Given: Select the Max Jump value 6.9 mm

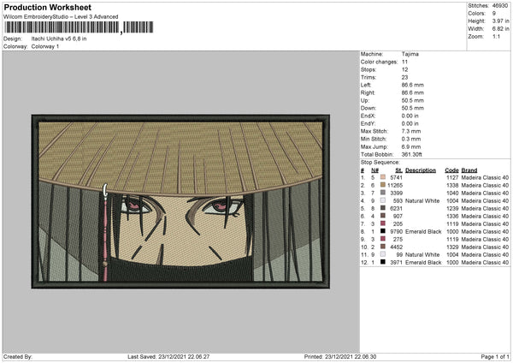Looking at the screenshot, I should coord(411,146).
